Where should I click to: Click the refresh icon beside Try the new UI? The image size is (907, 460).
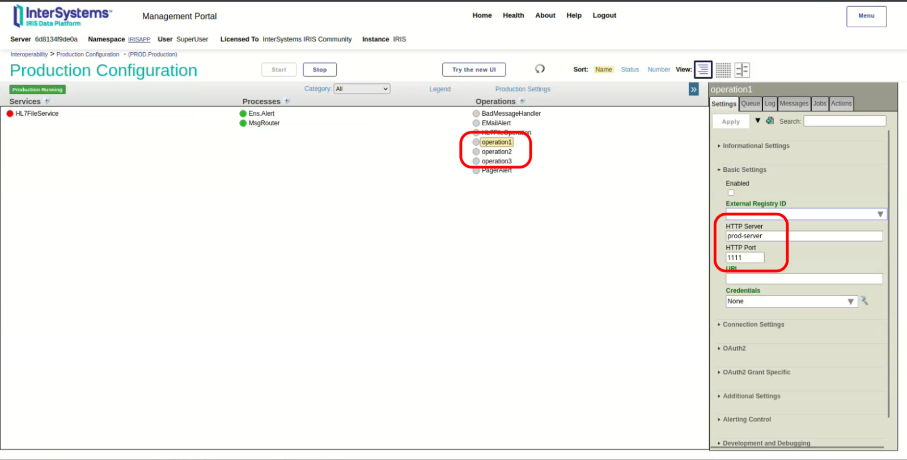click(540, 69)
